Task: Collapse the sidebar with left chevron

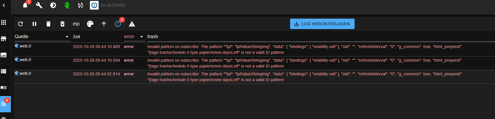Action: click(x=4, y=5)
